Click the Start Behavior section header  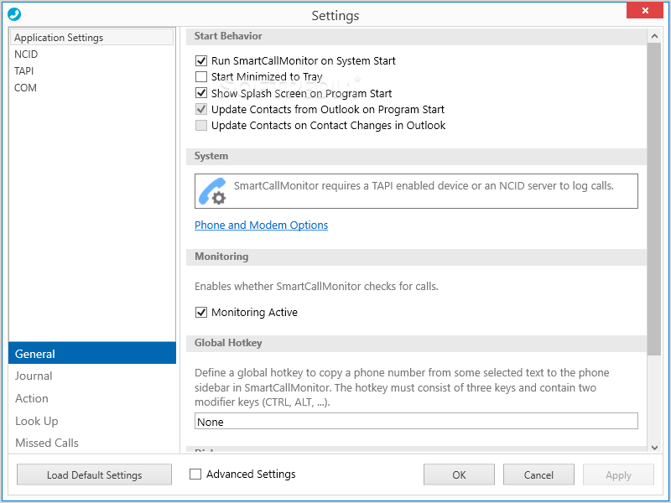[x=416, y=36]
